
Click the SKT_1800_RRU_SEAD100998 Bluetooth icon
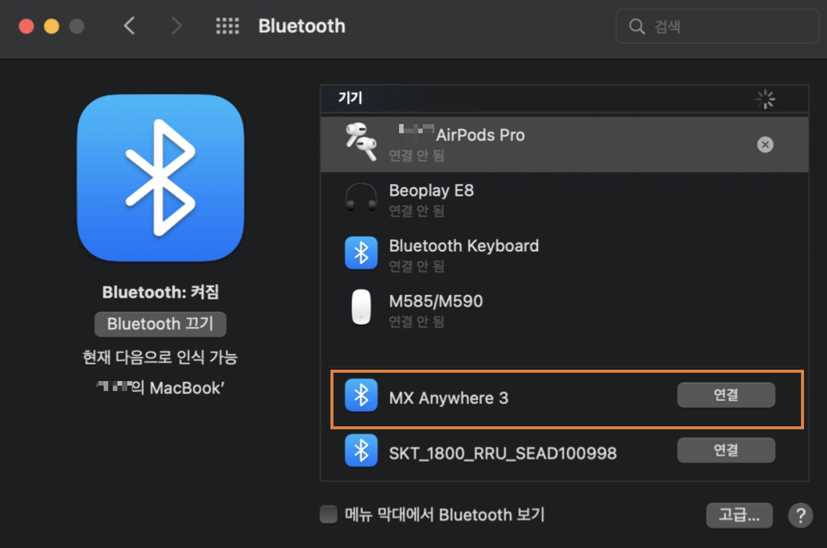pyautogui.click(x=361, y=451)
